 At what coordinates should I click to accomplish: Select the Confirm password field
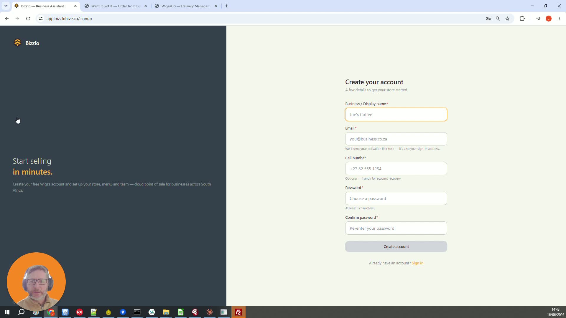point(396,228)
